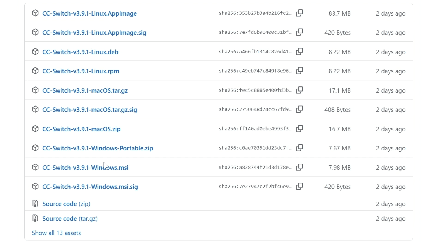This screenshot has width=447, height=243.
Task: Copy SHA256 hash for macOS.zip
Action: tap(300, 129)
